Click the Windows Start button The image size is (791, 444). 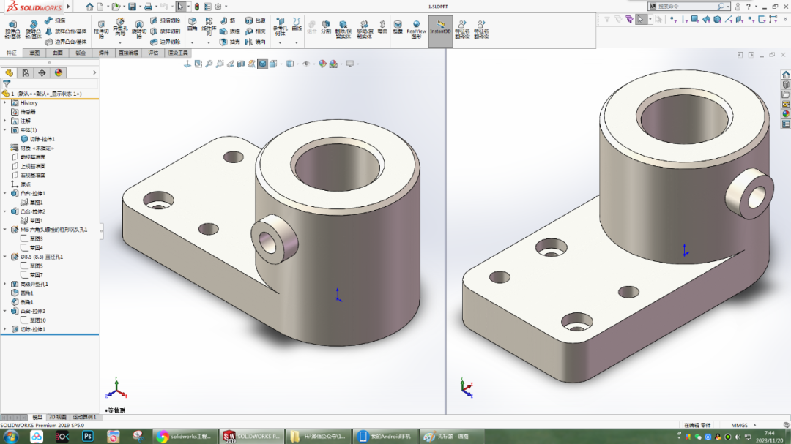pyautogui.click(x=10, y=437)
